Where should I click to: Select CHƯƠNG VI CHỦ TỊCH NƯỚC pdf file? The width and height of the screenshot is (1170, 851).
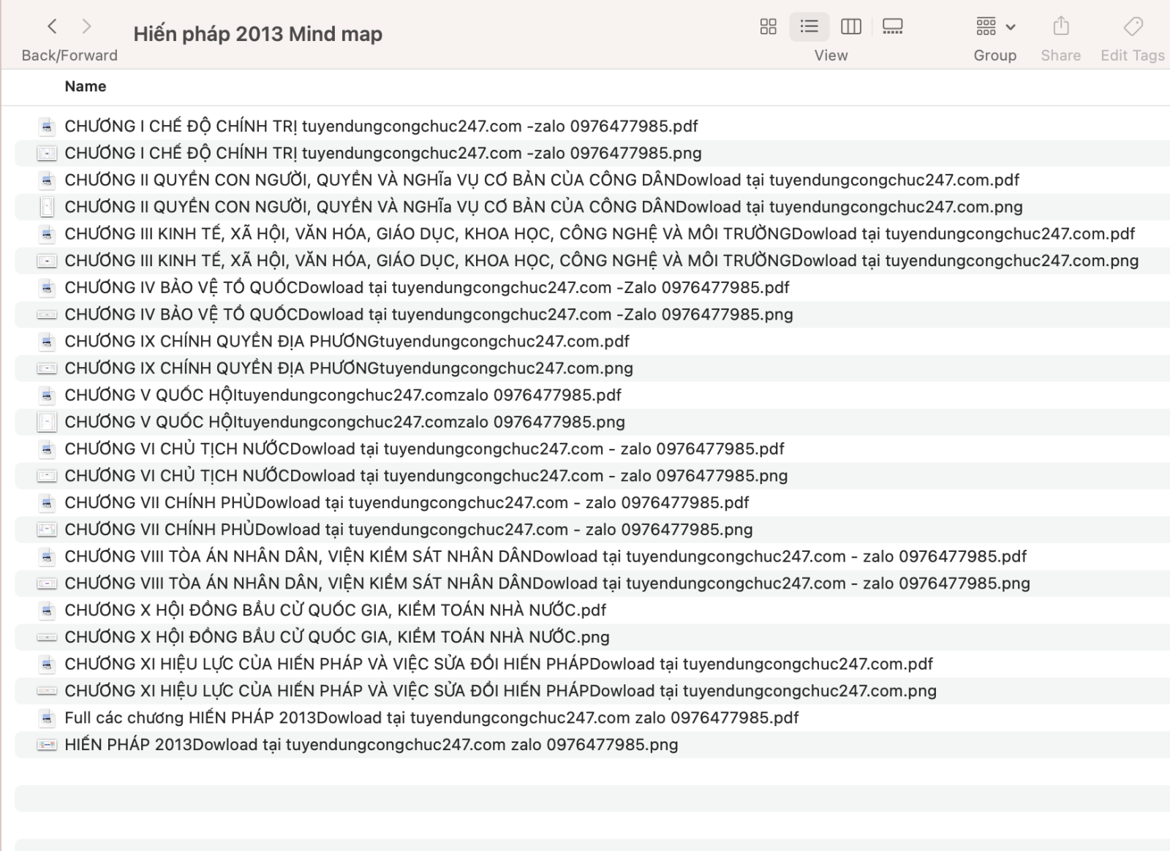[424, 449]
